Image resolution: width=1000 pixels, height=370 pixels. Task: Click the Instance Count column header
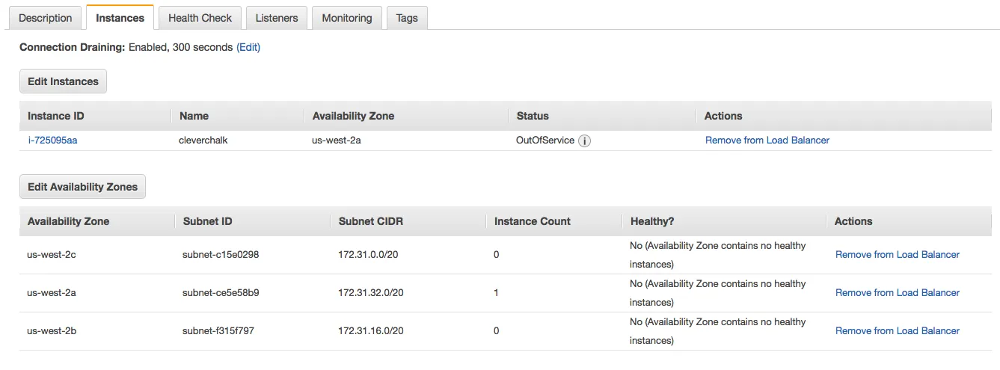(533, 221)
